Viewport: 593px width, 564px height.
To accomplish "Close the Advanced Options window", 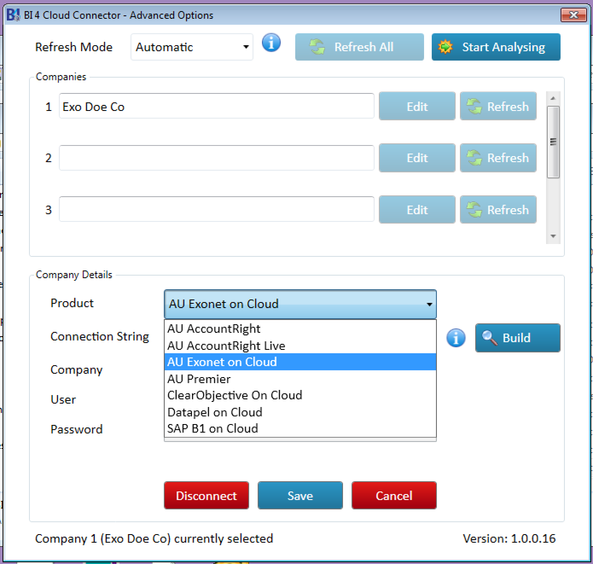I will tap(573, 15).
